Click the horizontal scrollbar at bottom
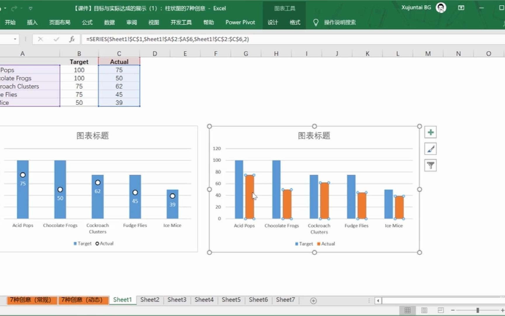 [438, 300]
